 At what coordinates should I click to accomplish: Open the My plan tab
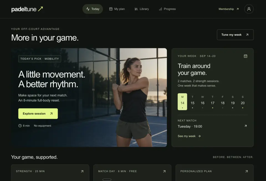tap(117, 9)
